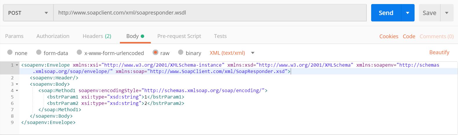Select the none body type radio
The height and width of the screenshot is (135, 458).
10,52
